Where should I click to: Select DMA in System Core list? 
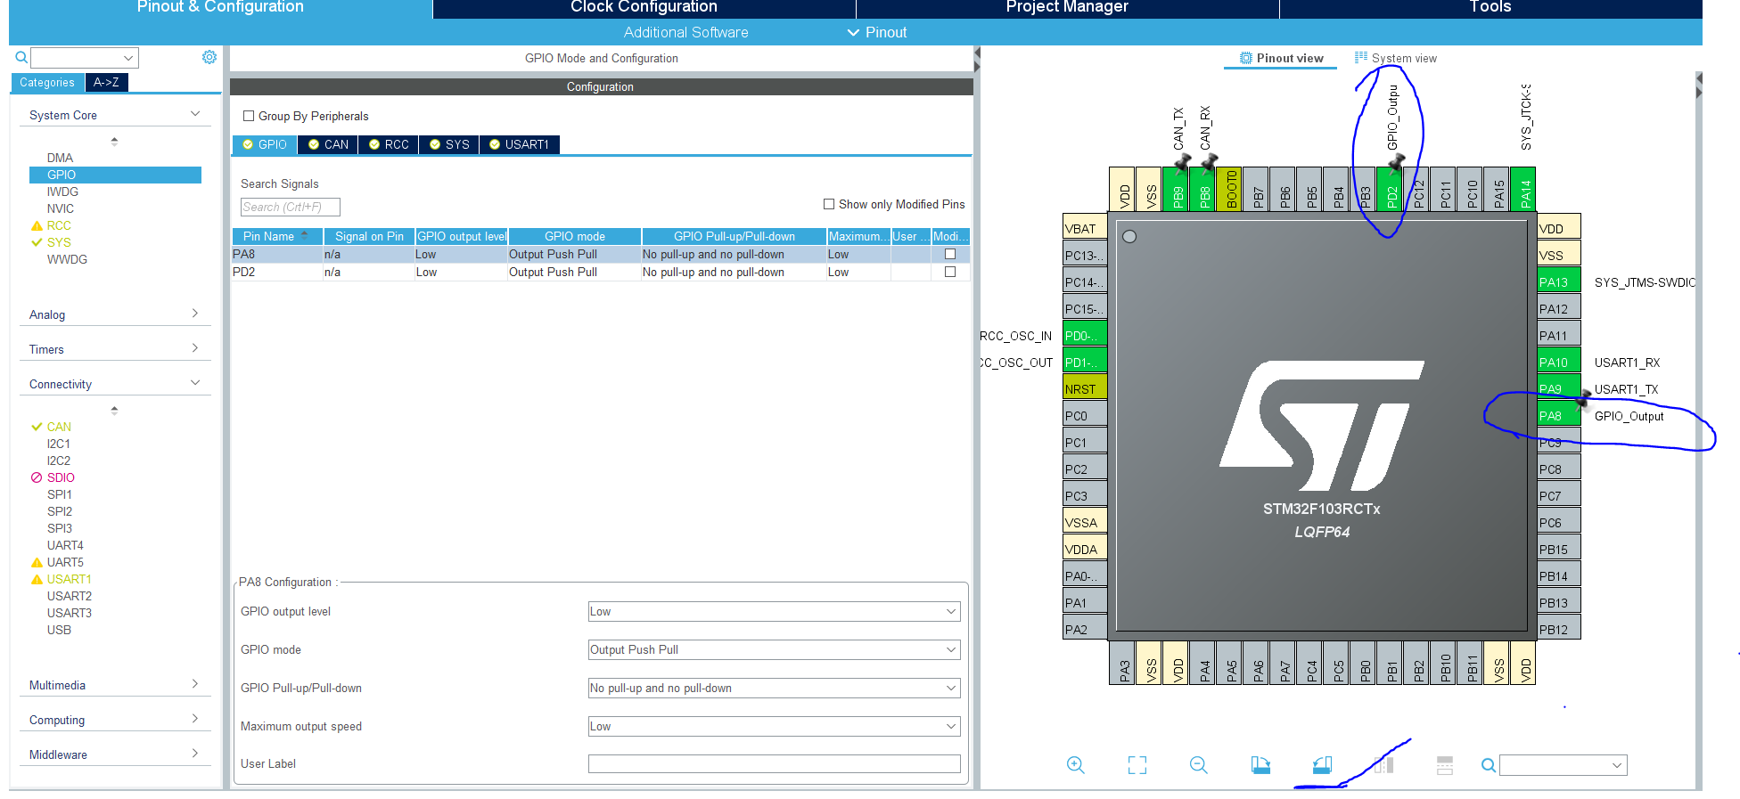(x=60, y=158)
